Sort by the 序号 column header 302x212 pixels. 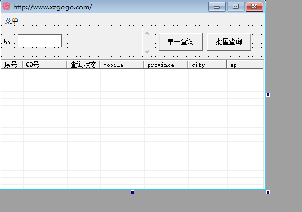pyautogui.click(x=12, y=65)
